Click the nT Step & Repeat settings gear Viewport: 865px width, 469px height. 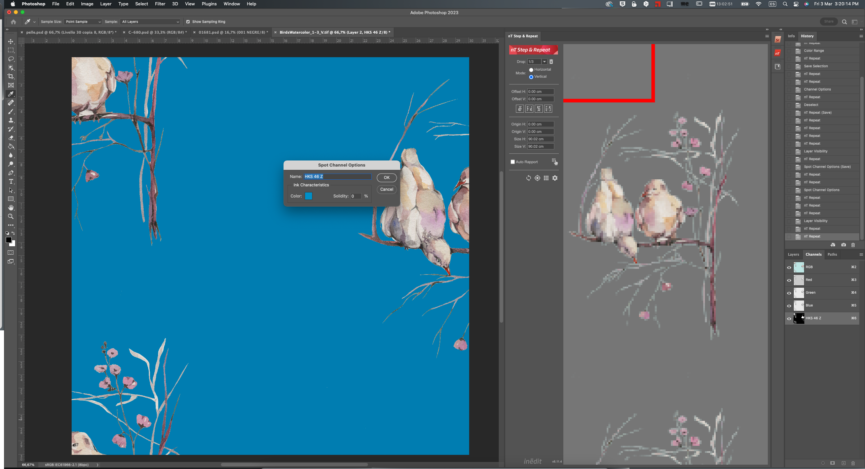click(x=555, y=178)
